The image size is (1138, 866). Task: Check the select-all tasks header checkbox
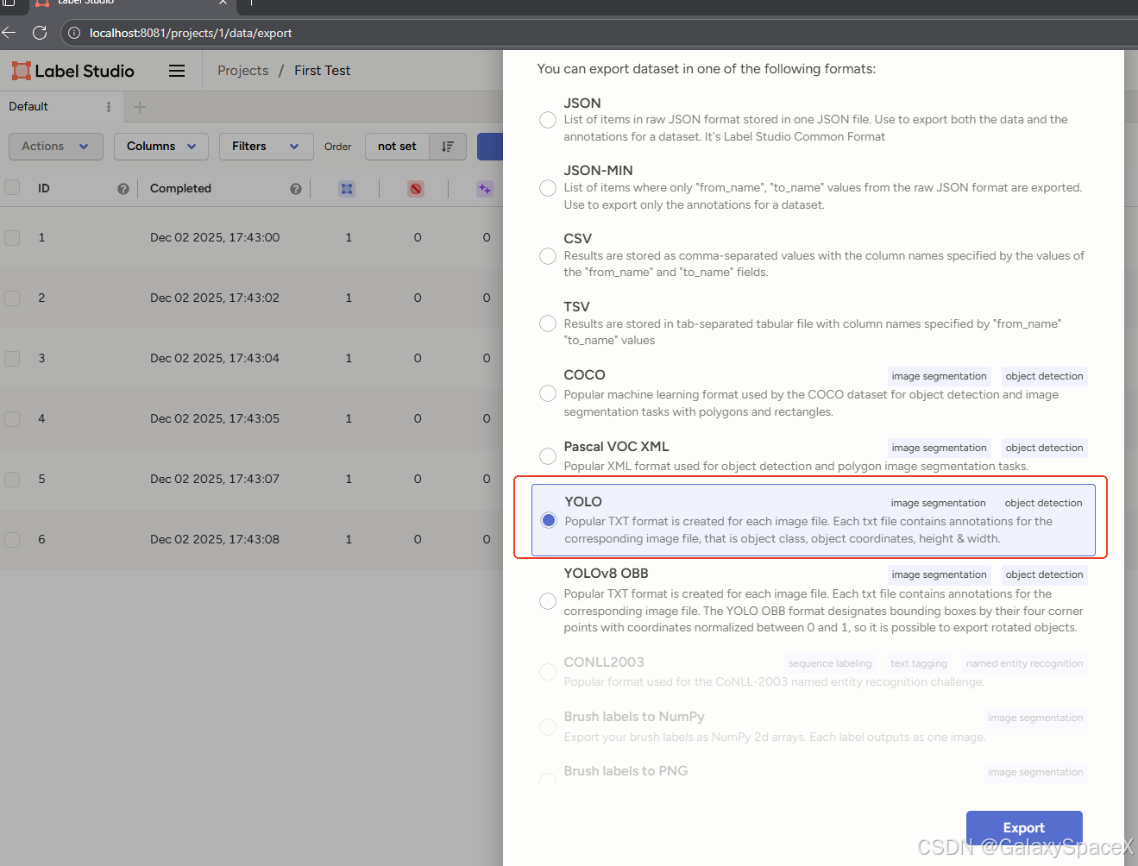click(x=12, y=187)
